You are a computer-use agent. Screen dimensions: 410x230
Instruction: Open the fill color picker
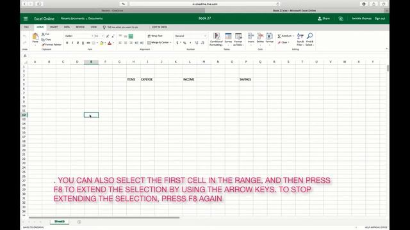click(102, 43)
